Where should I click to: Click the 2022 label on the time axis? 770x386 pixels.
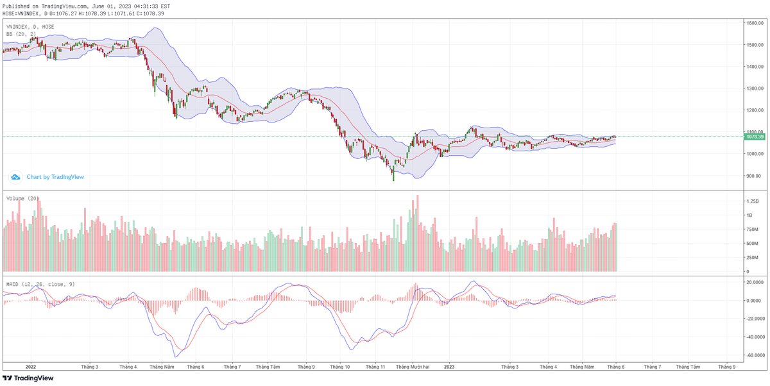point(30,367)
